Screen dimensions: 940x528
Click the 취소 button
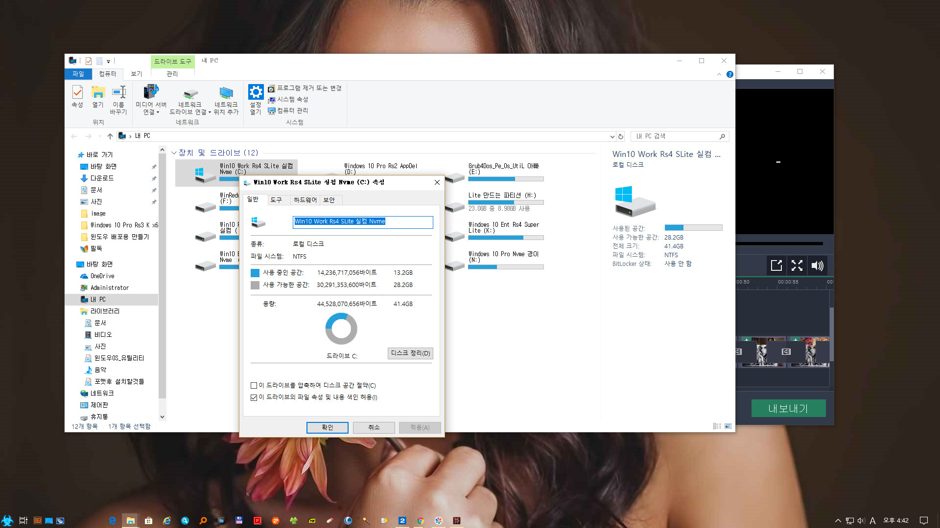click(x=374, y=427)
